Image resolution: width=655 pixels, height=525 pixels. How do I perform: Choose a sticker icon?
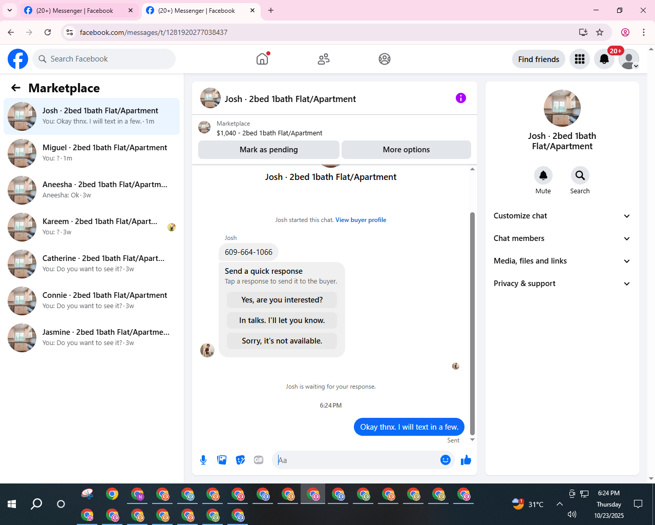point(240,460)
